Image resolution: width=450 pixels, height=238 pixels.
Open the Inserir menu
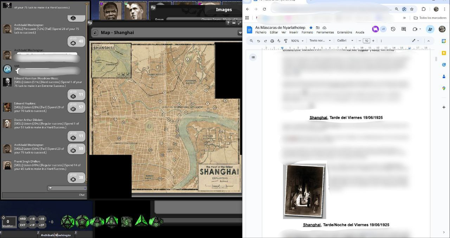(x=294, y=32)
